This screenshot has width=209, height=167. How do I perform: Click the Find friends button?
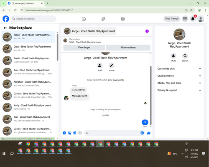(x=172, y=19)
